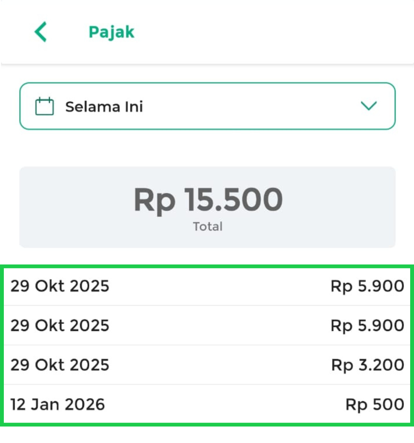Click empty space inside the Selama Ini field
Viewport: 414px width, 443px height.
pos(249,106)
